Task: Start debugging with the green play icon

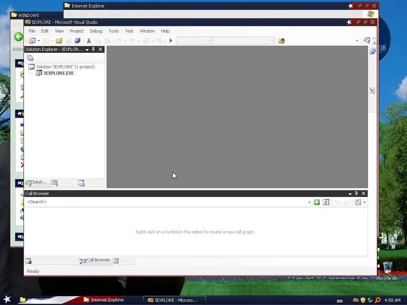Action: pos(171,41)
